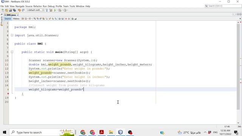Open the dropdown arrow beside the Run icon
The width and height of the screenshot is (242, 136).
[57, 10]
